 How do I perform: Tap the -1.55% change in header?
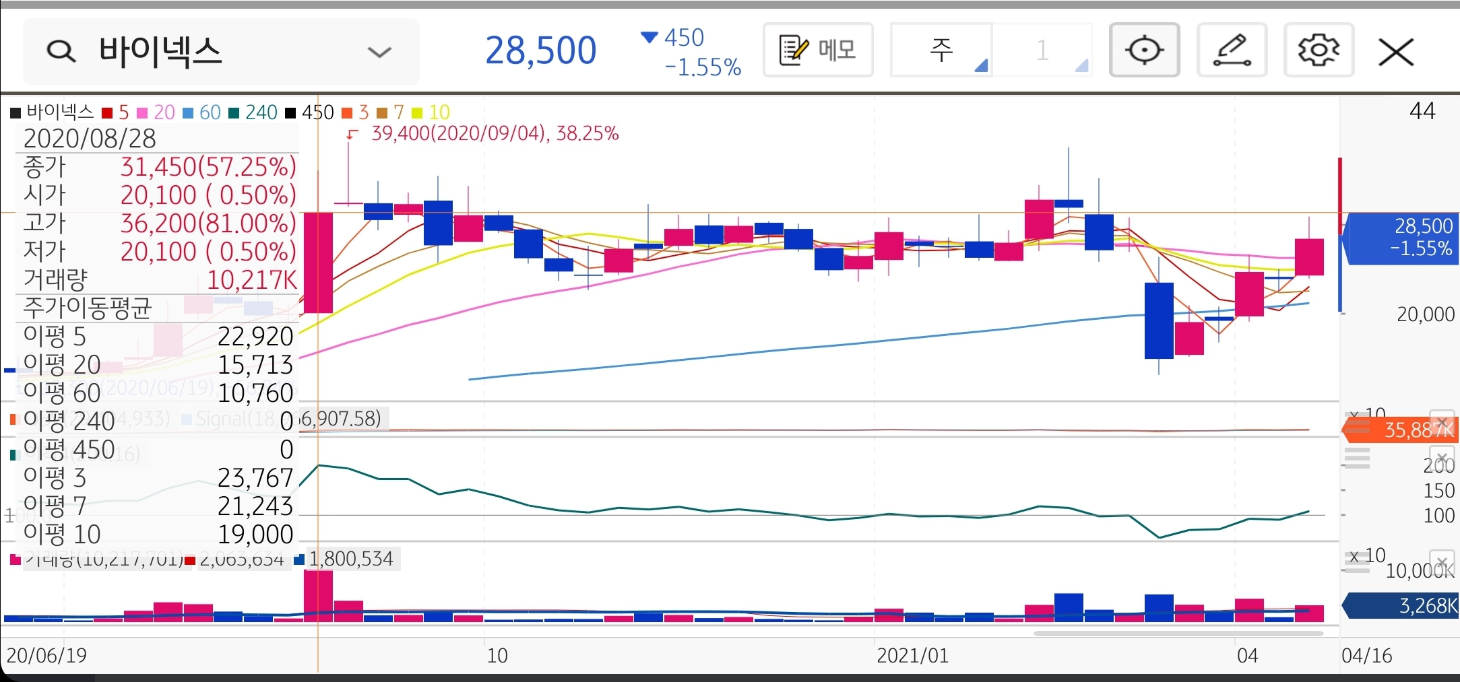[x=703, y=67]
